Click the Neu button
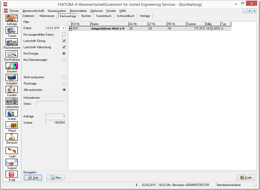260x190 pixels. (x=55, y=178)
